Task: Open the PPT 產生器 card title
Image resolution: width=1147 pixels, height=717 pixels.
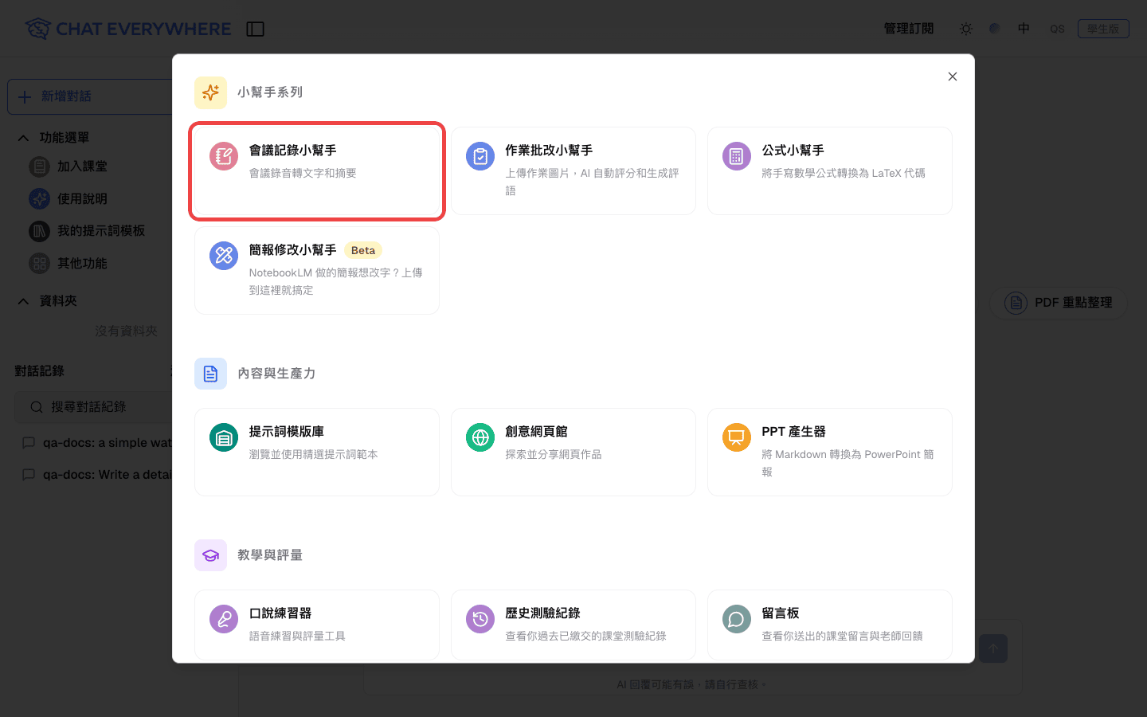Action: 793,432
